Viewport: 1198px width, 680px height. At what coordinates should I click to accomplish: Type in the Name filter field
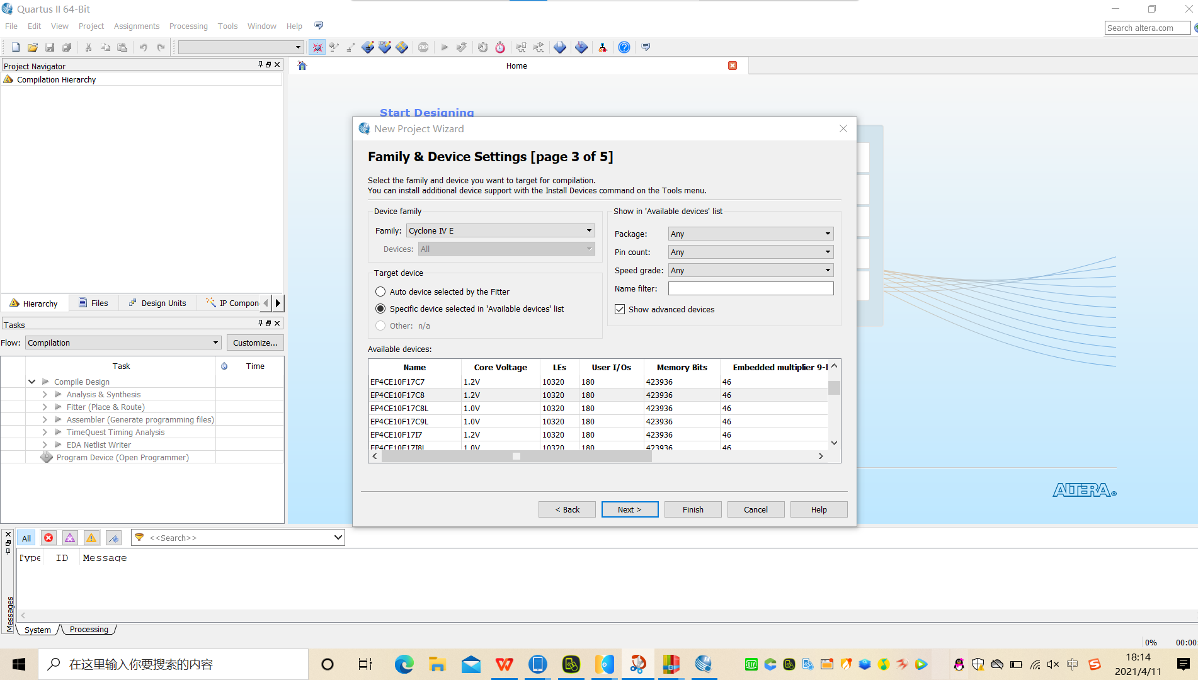pyautogui.click(x=750, y=288)
